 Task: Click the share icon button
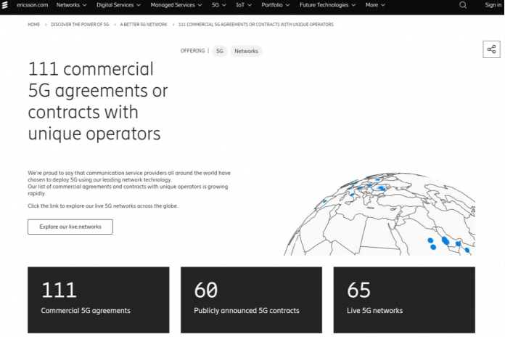[491, 49]
